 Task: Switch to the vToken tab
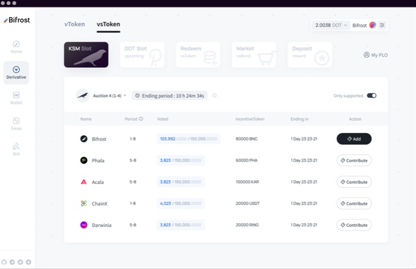click(74, 24)
